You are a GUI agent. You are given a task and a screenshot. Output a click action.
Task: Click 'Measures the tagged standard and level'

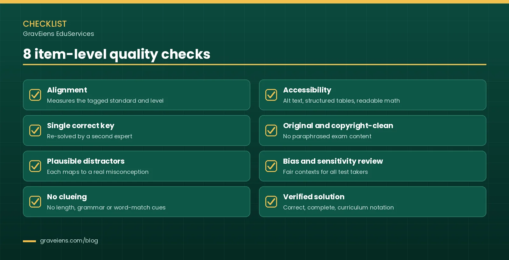pos(105,101)
